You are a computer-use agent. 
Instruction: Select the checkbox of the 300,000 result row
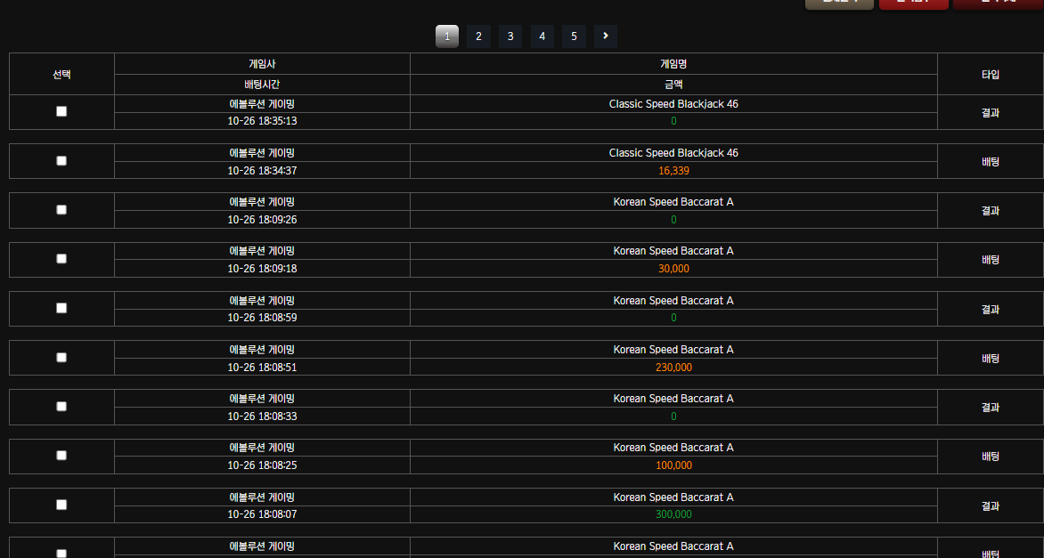click(61, 505)
